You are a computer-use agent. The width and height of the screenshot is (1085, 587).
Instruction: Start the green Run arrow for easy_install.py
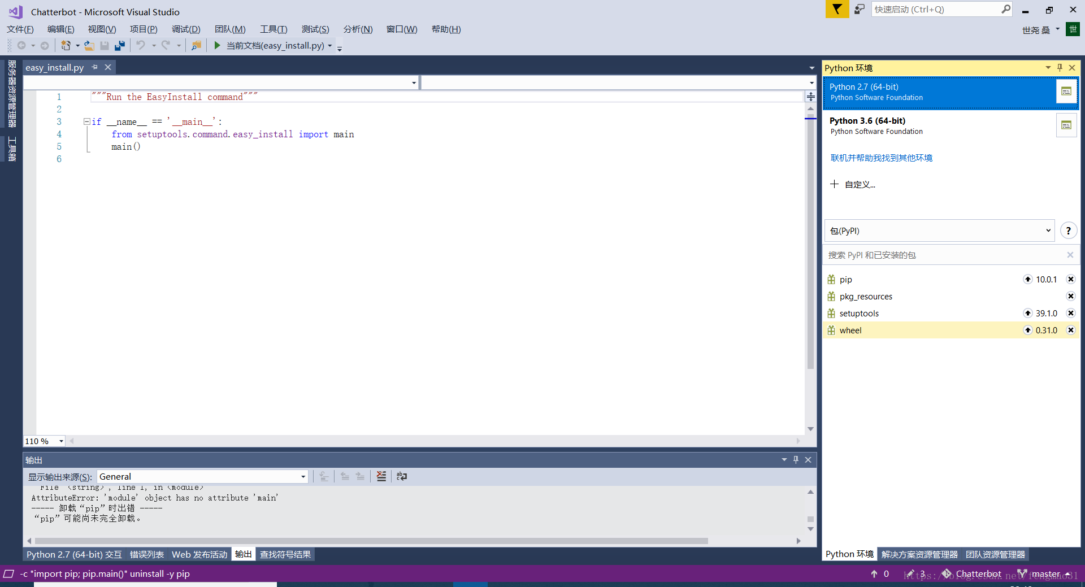tap(217, 45)
